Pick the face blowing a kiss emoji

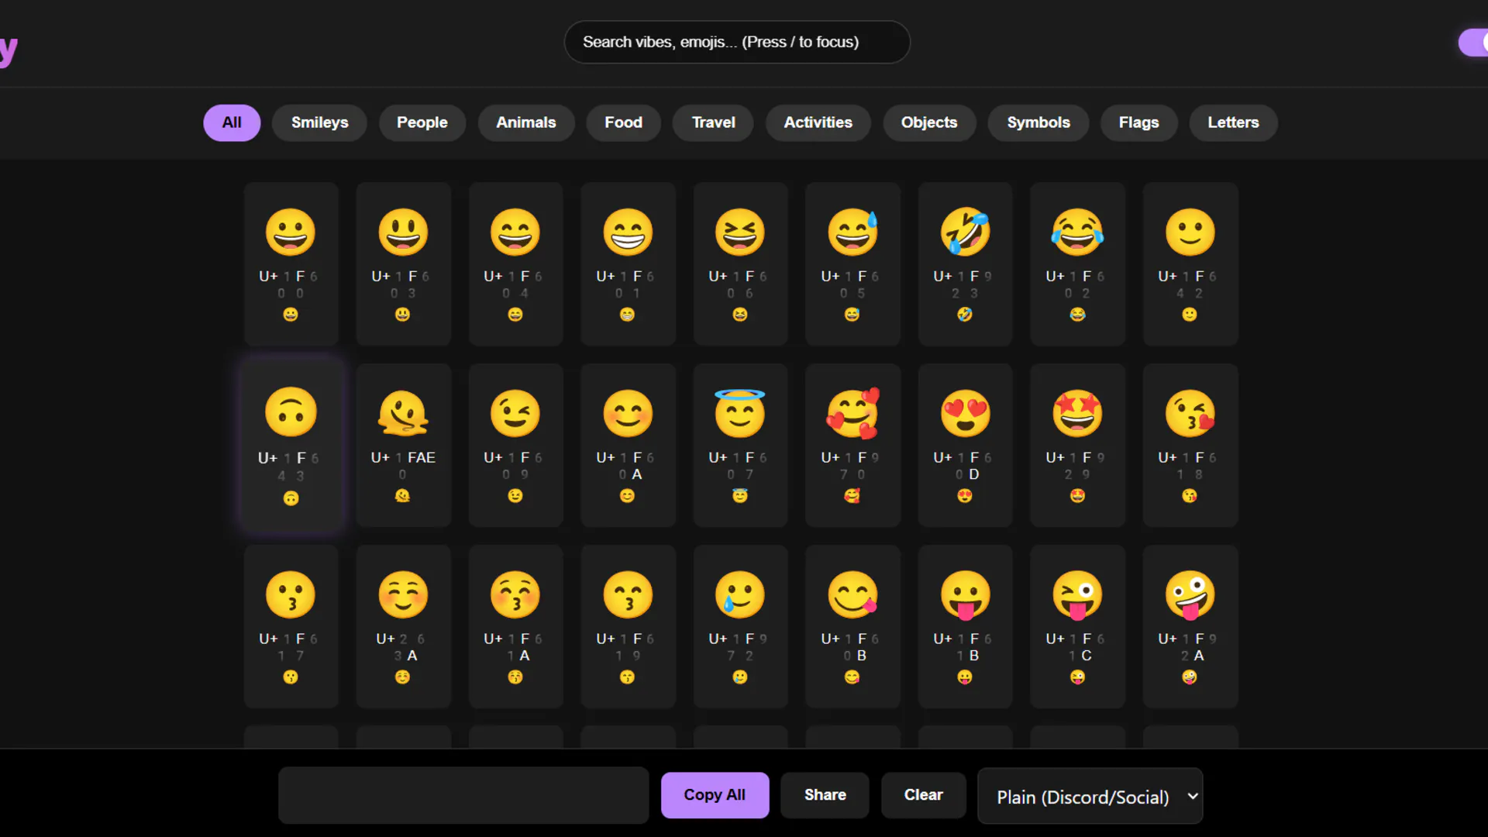[x=1190, y=446]
